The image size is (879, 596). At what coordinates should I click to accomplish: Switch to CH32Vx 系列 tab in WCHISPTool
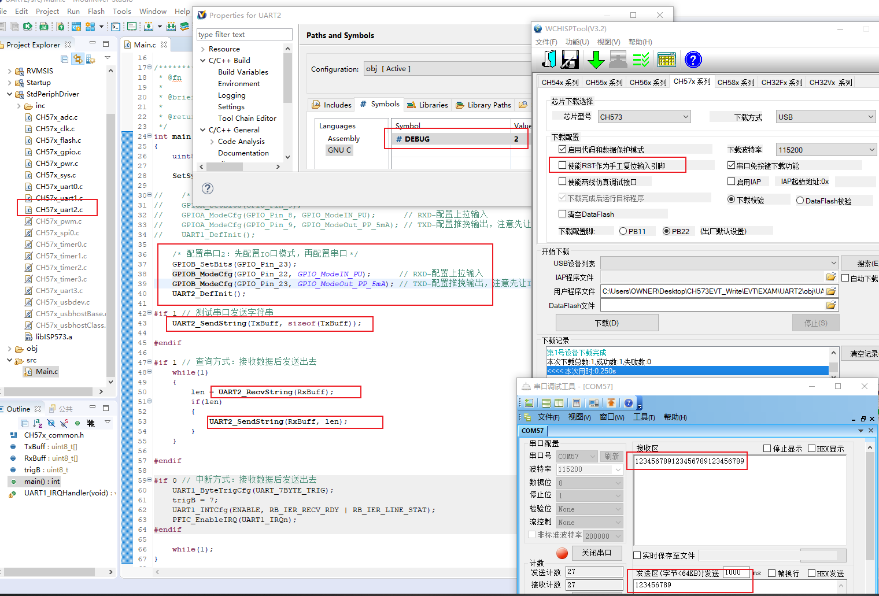(x=830, y=83)
